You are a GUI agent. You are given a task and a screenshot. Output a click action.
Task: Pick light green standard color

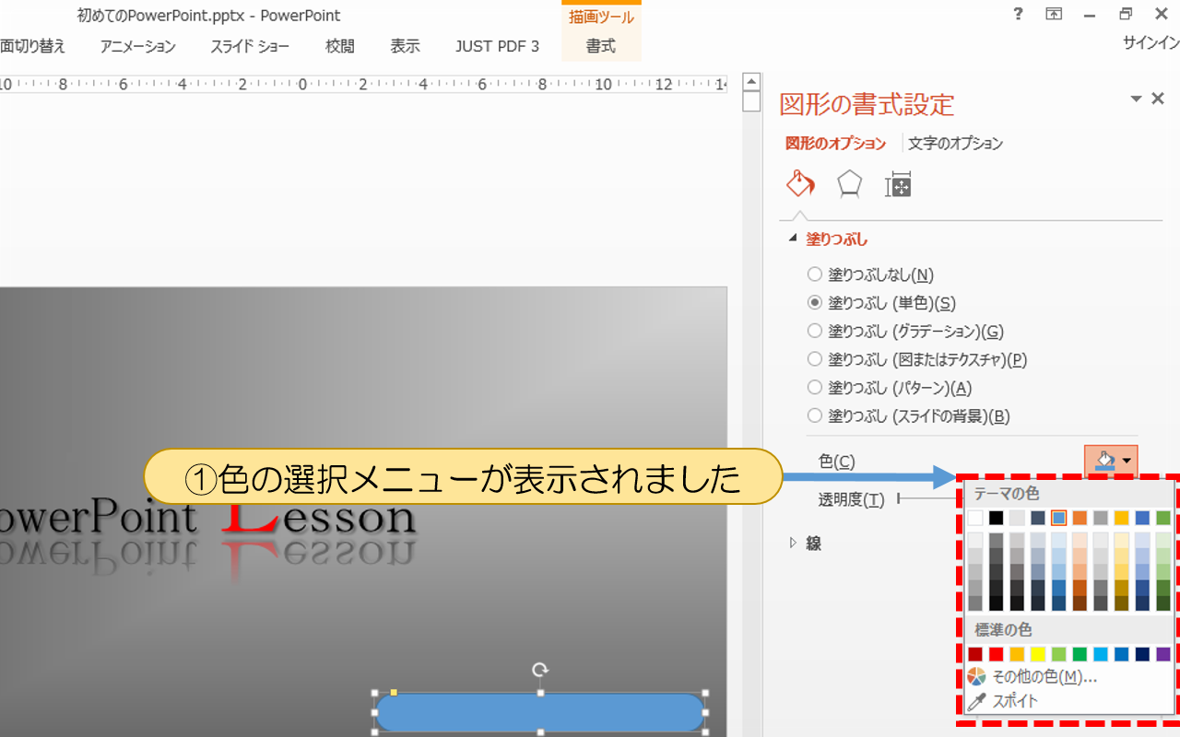click(1059, 654)
